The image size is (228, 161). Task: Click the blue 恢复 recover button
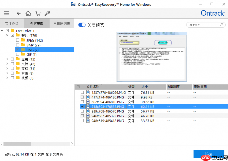click(209, 154)
